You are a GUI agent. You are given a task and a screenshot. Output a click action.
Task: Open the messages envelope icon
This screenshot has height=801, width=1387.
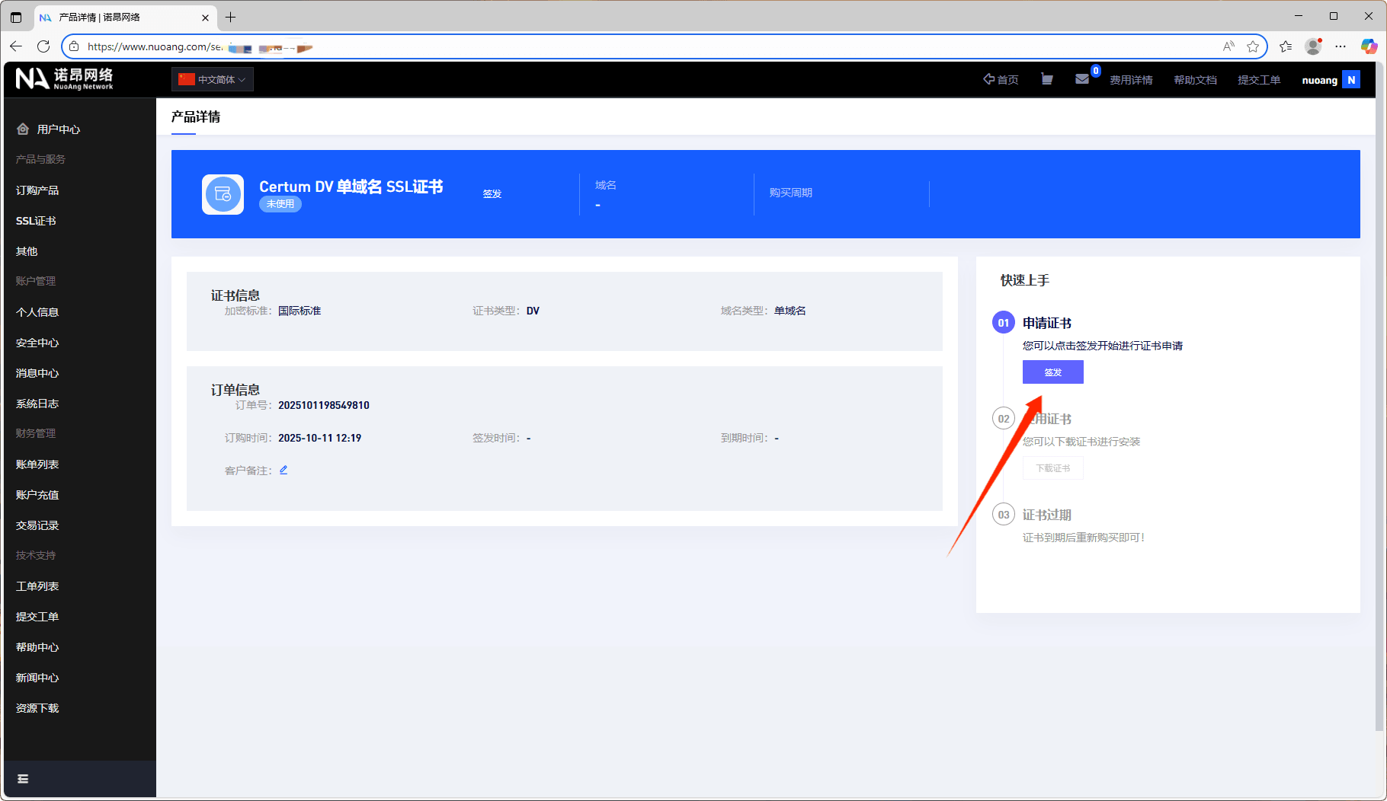click(x=1081, y=79)
